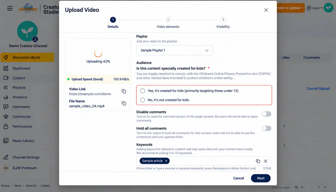The width and height of the screenshot is (336, 192).
Task: Toggle Disable comments switch
Action: coord(267,114)
